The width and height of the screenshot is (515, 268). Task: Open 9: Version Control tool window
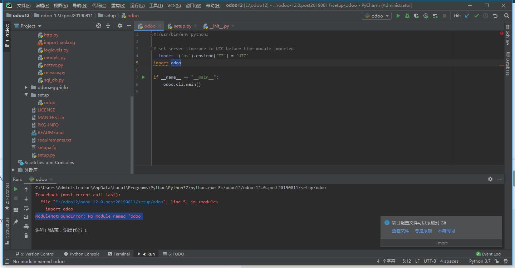pos(35,254)
